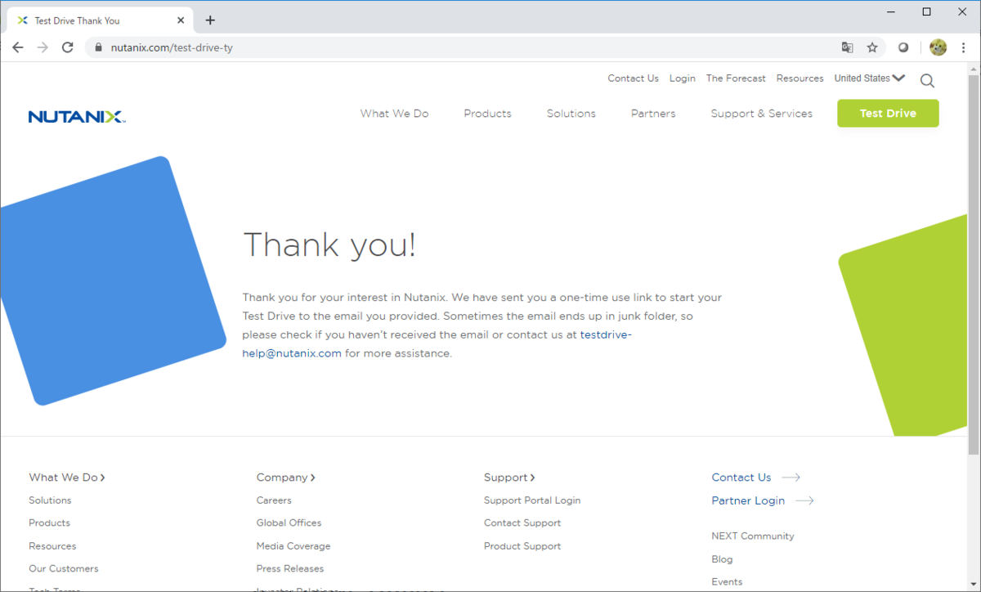Click the site search magnifier icon
This screenshot has height=592, width=981.
pos(927,80)
